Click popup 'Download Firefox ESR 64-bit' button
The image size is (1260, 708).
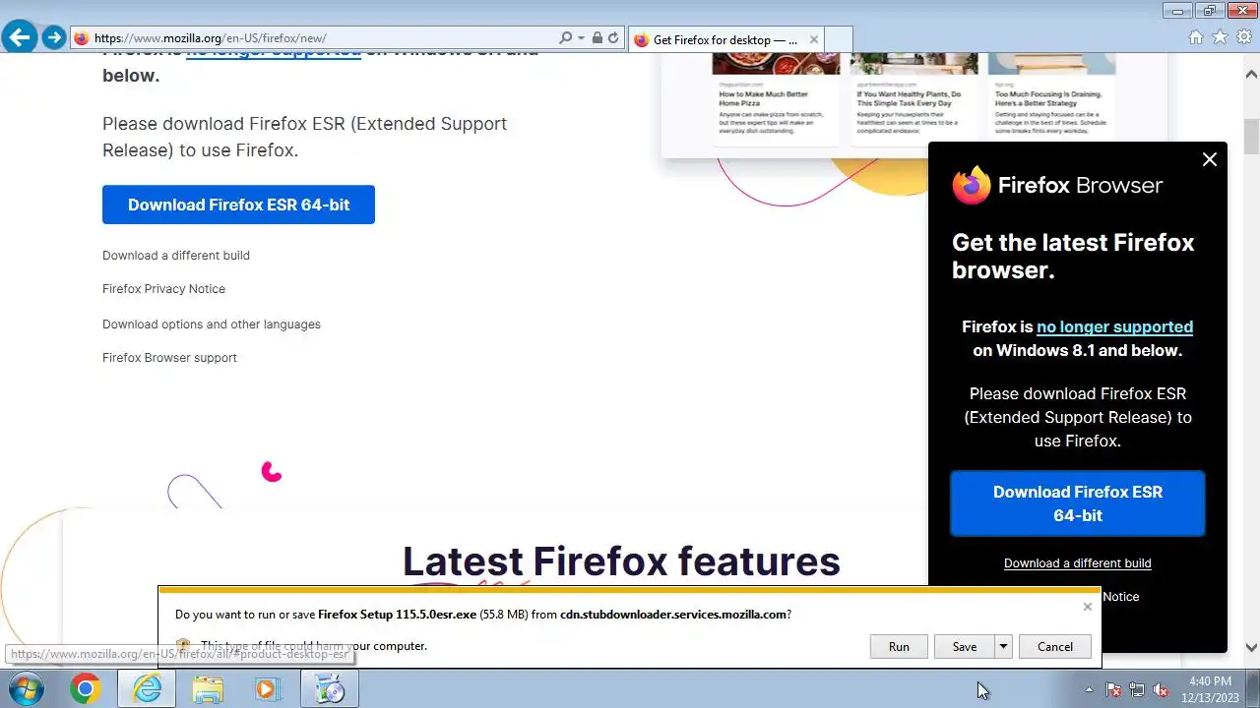point(1078,503)
